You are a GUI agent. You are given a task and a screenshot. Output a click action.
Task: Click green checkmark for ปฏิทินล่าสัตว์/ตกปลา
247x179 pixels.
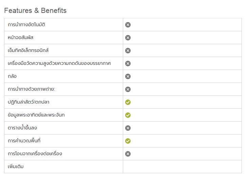pyautogui.click(x=128, y=102)
